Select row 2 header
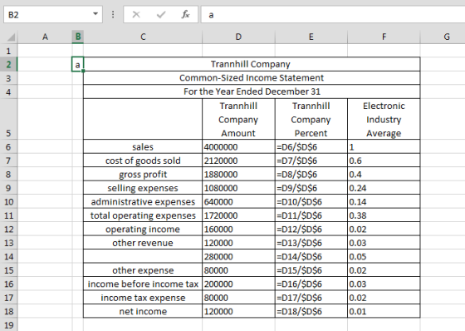Screen dimensions: 465x331 click(x=8, y=64)
